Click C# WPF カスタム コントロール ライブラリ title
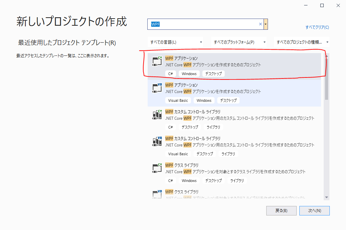346x230 pixels. click(x=193, y=112)
